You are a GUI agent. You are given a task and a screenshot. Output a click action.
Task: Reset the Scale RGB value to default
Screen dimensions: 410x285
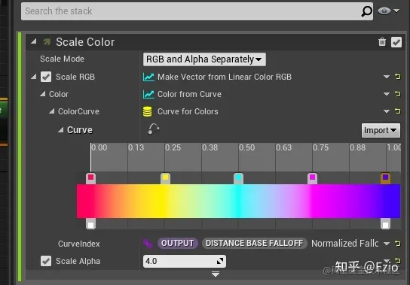[x=398, y=77]
